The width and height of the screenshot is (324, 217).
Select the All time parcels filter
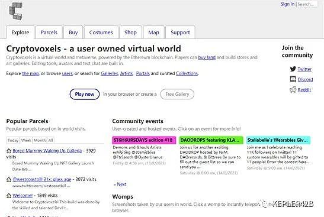50,140
